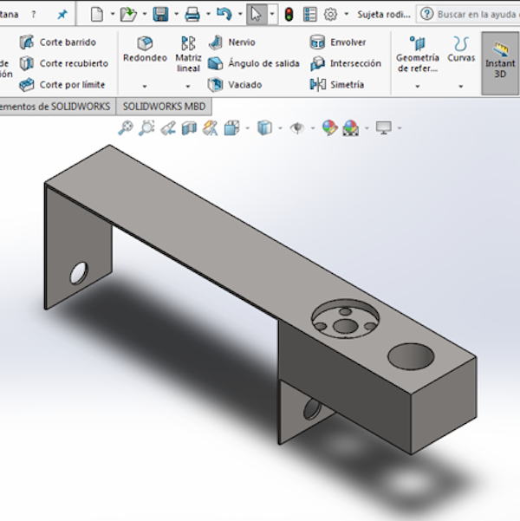Activate the Select cursor tool

pyautogui.click(x=256, y=14)
